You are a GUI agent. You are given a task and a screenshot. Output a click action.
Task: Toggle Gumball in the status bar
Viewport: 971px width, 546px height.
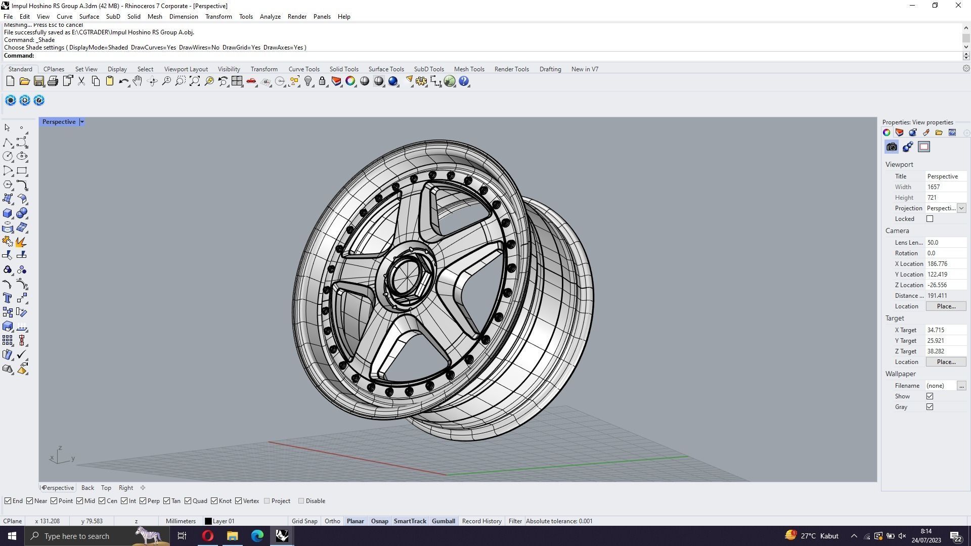443,521
